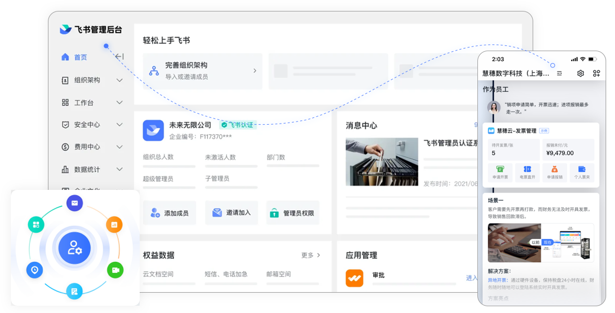Open 更多 link in 权益数据
The image size is (615, 313).
click(x=310, y=255)
